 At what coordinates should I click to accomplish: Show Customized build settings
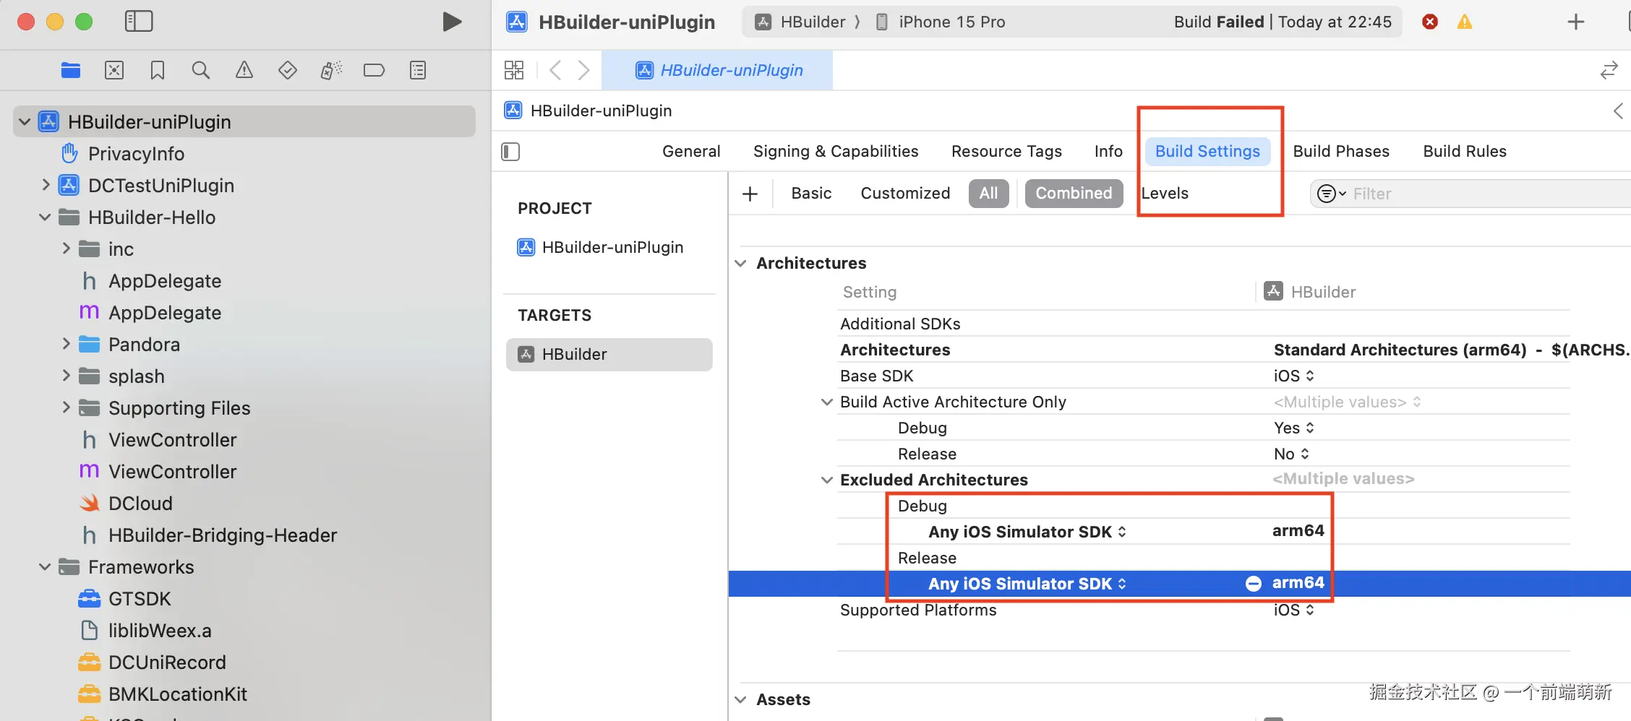[x=905, y=194]
